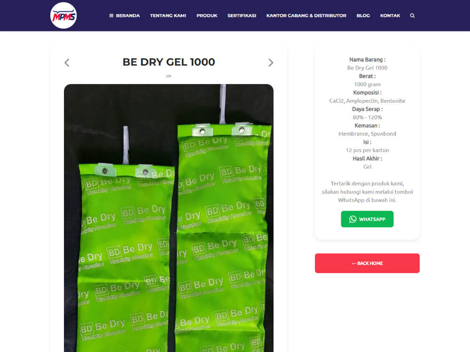
Task: Go to the Blog page
Action: pyautogui.click(x=363, y=15)
